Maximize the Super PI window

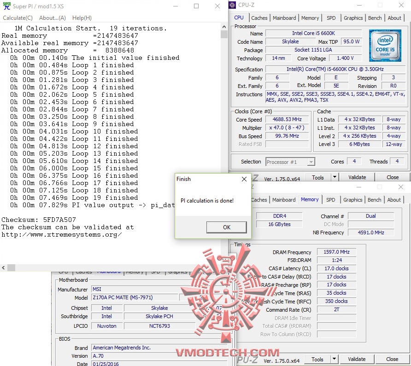pyautogui.click(x=196, y=6)
